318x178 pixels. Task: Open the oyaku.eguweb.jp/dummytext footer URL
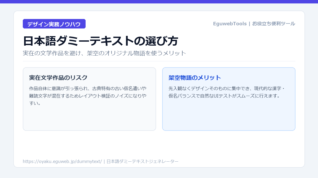pos(62,161)
